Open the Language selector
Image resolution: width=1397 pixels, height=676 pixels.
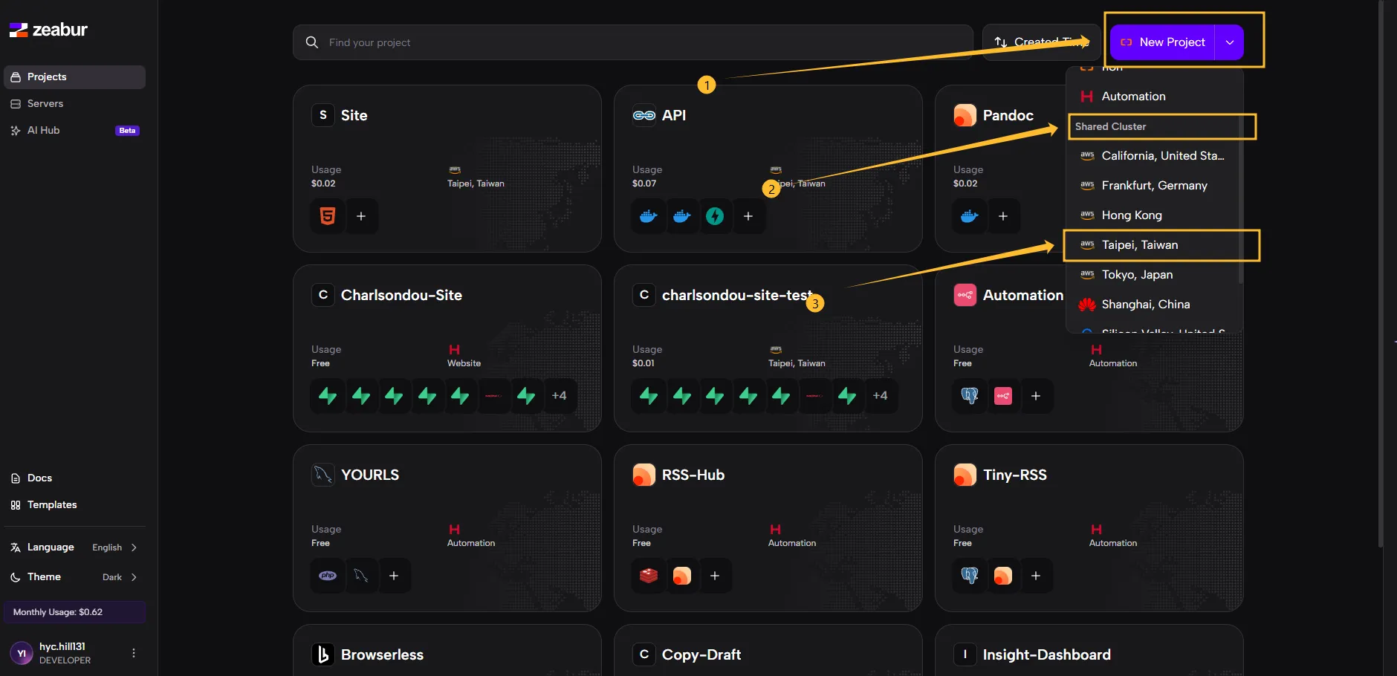(74, 547)
